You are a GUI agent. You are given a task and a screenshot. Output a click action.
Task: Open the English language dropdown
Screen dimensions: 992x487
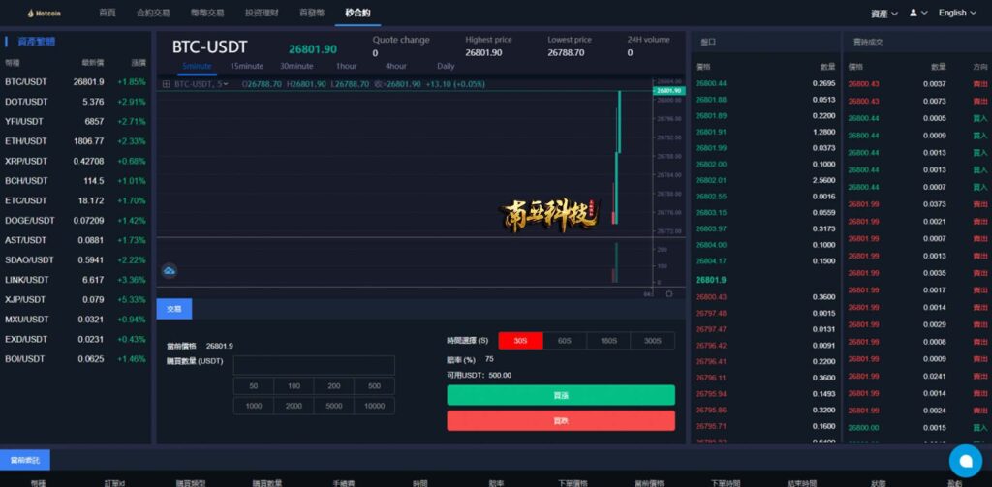[x=957, y=13]
